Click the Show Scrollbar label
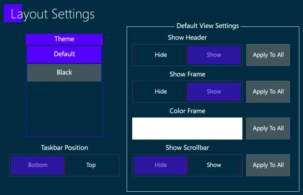 pyautogui.click(x=187, y=148)
